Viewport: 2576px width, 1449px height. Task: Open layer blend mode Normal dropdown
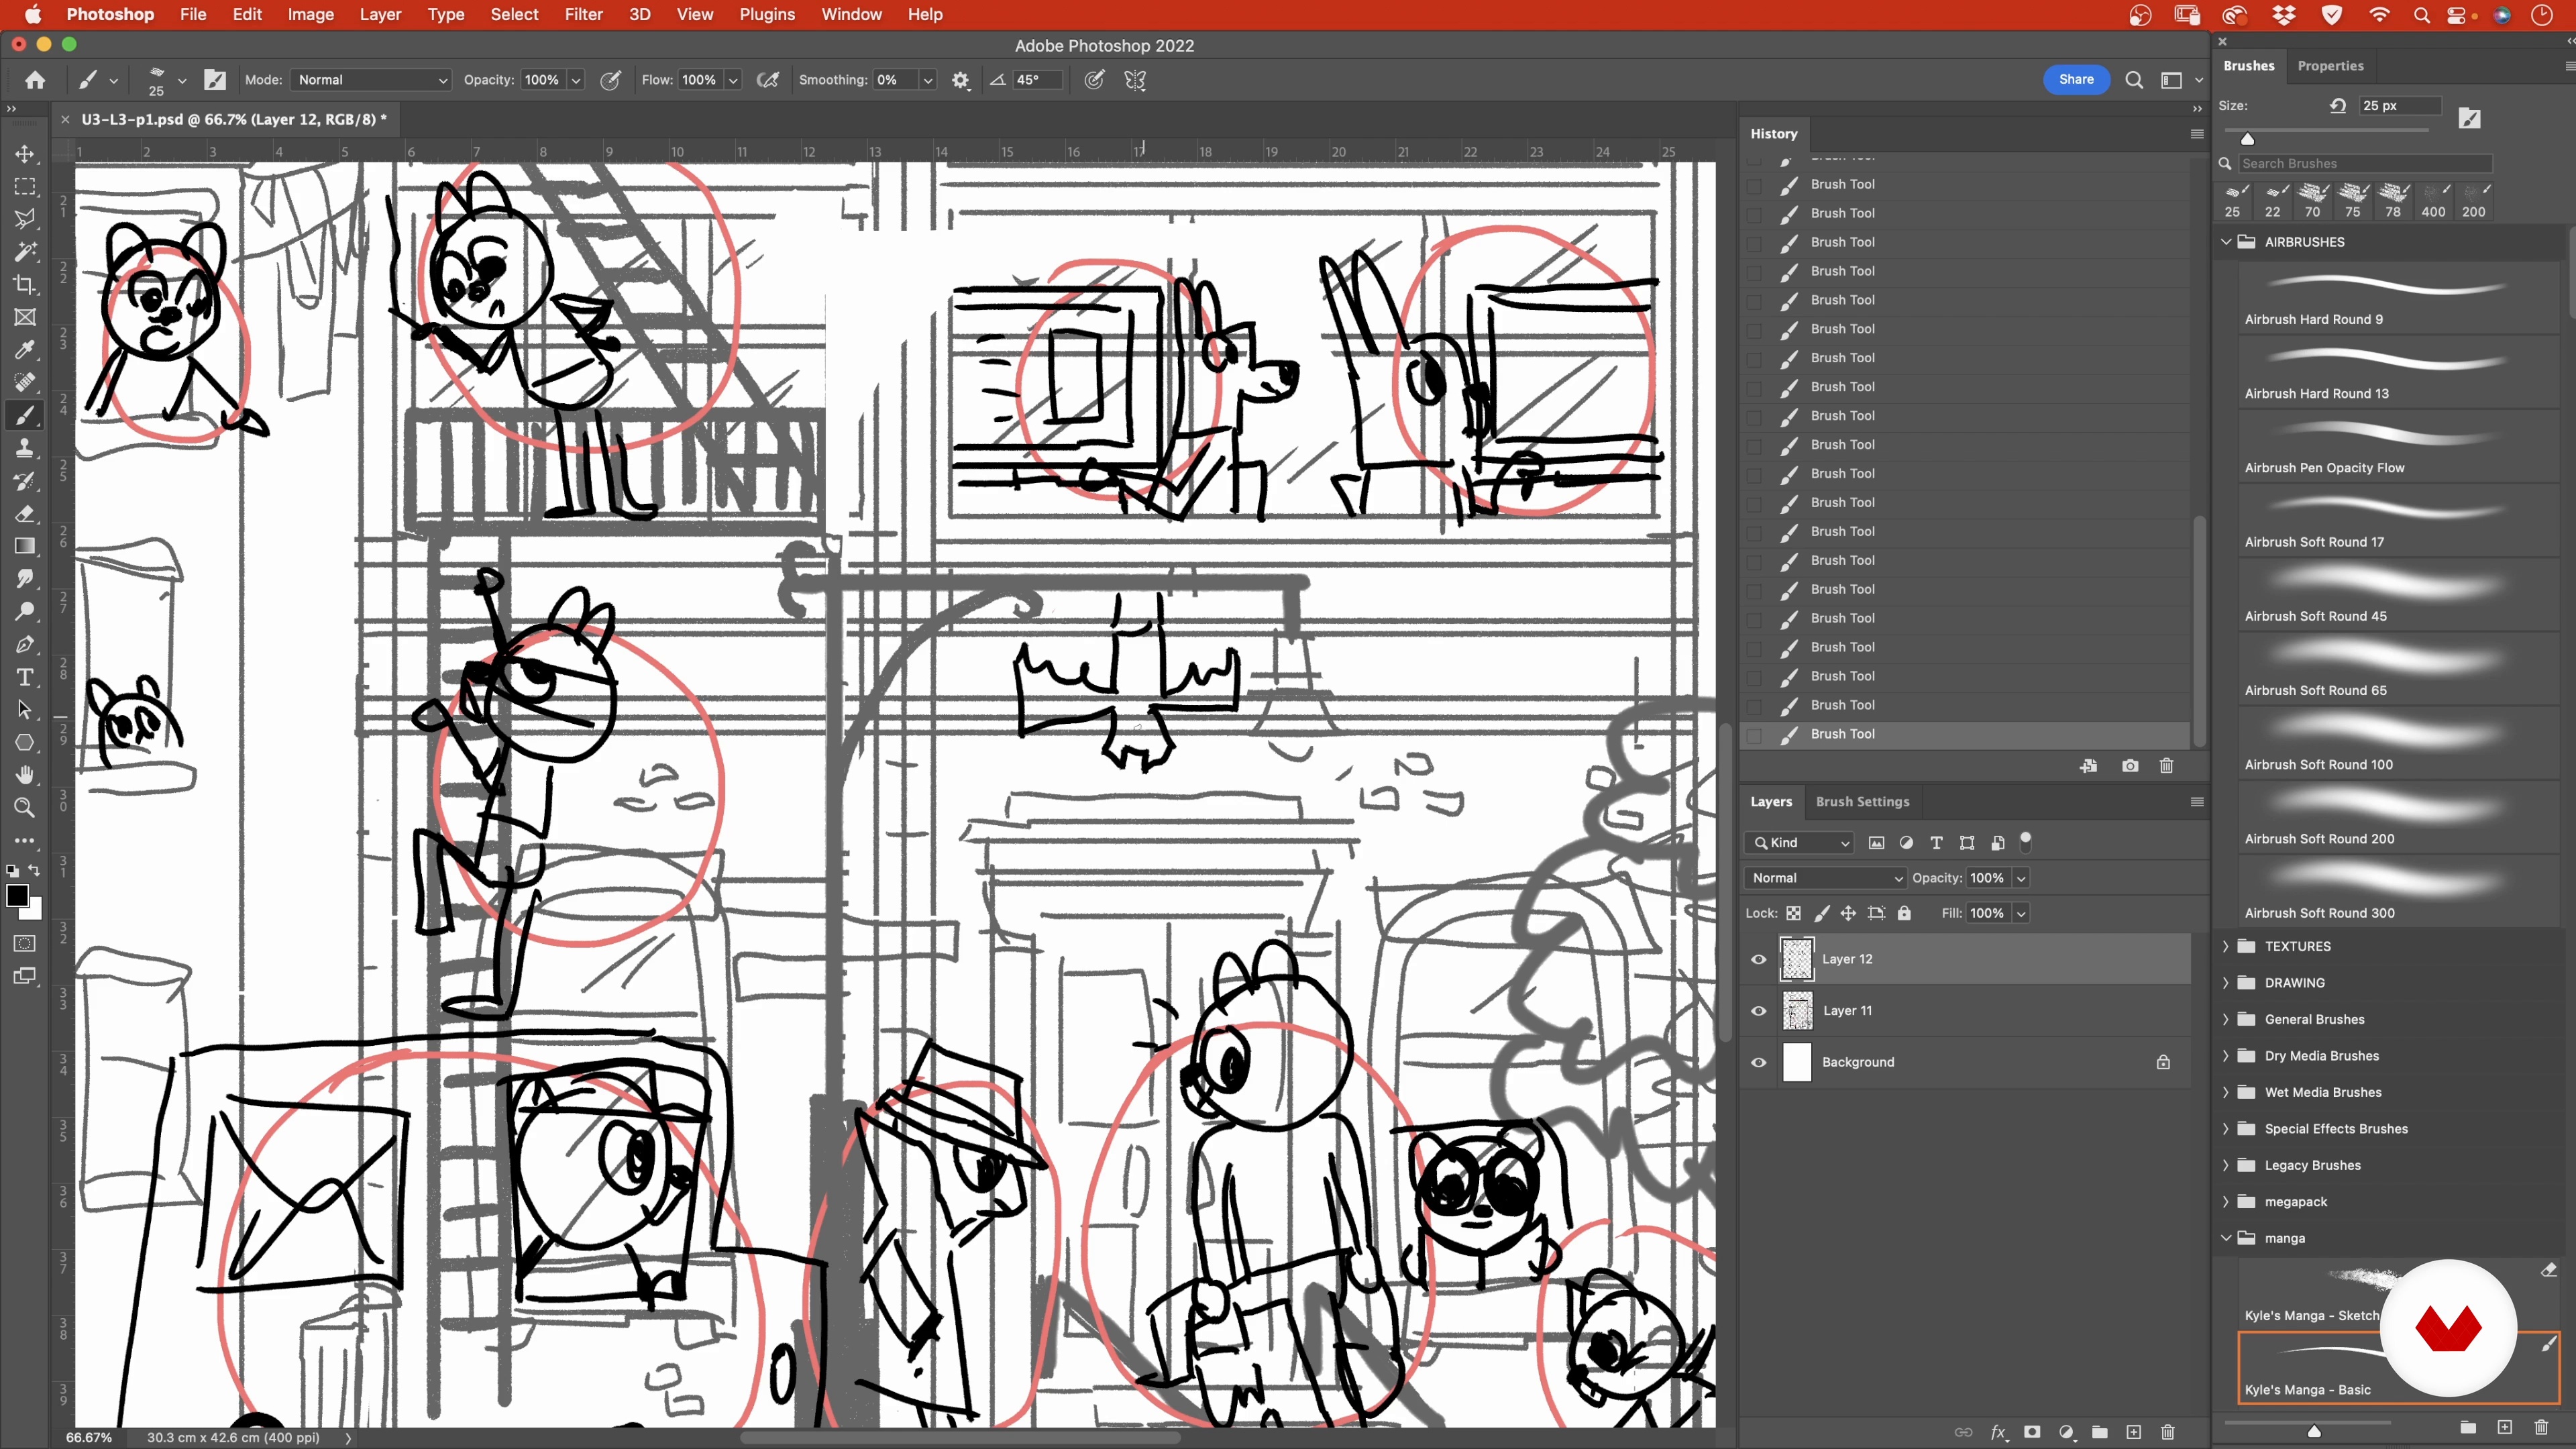click(x=1826, y=878)
